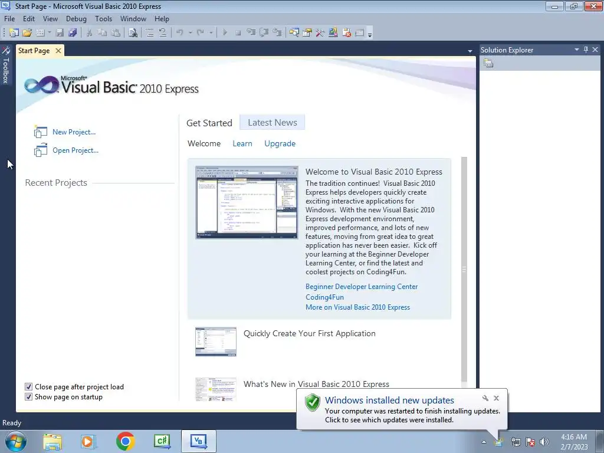Click the Start Page vertical scrollbar
The width and height of the screenshot is (604, 453).
tap(464, 270)
